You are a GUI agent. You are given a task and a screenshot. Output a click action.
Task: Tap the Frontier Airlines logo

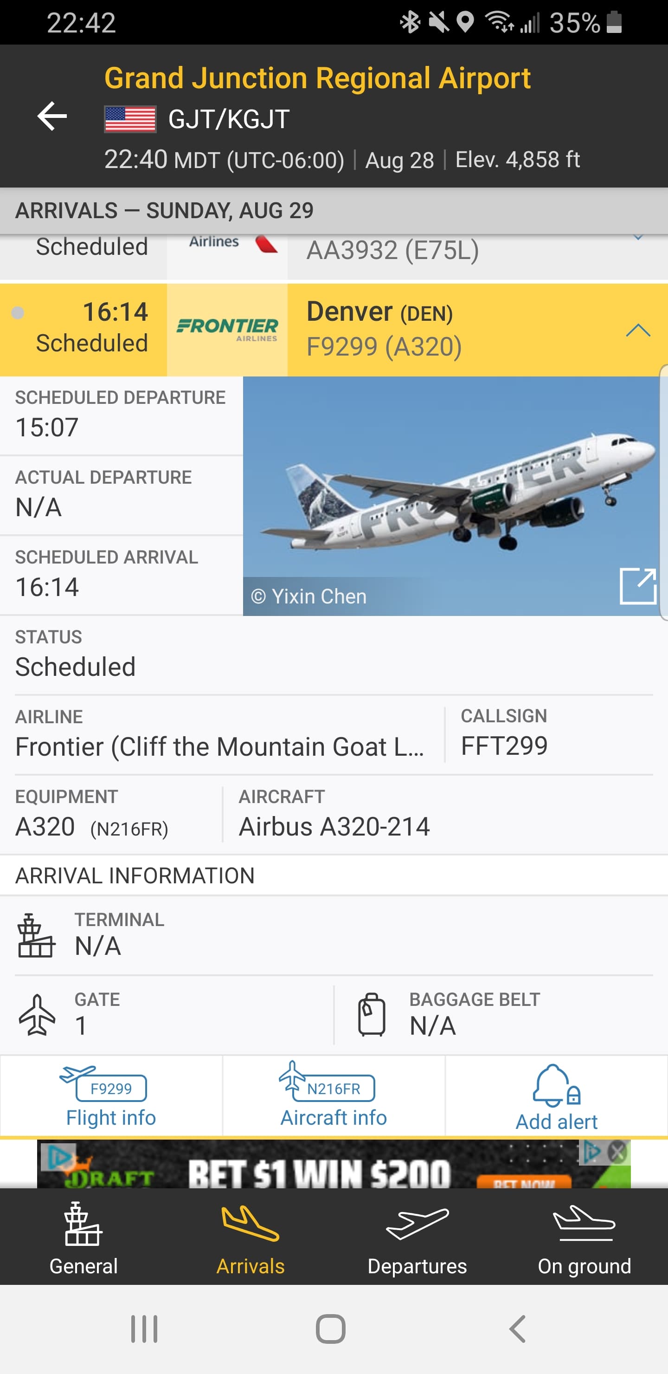click(x=227, y=330)
